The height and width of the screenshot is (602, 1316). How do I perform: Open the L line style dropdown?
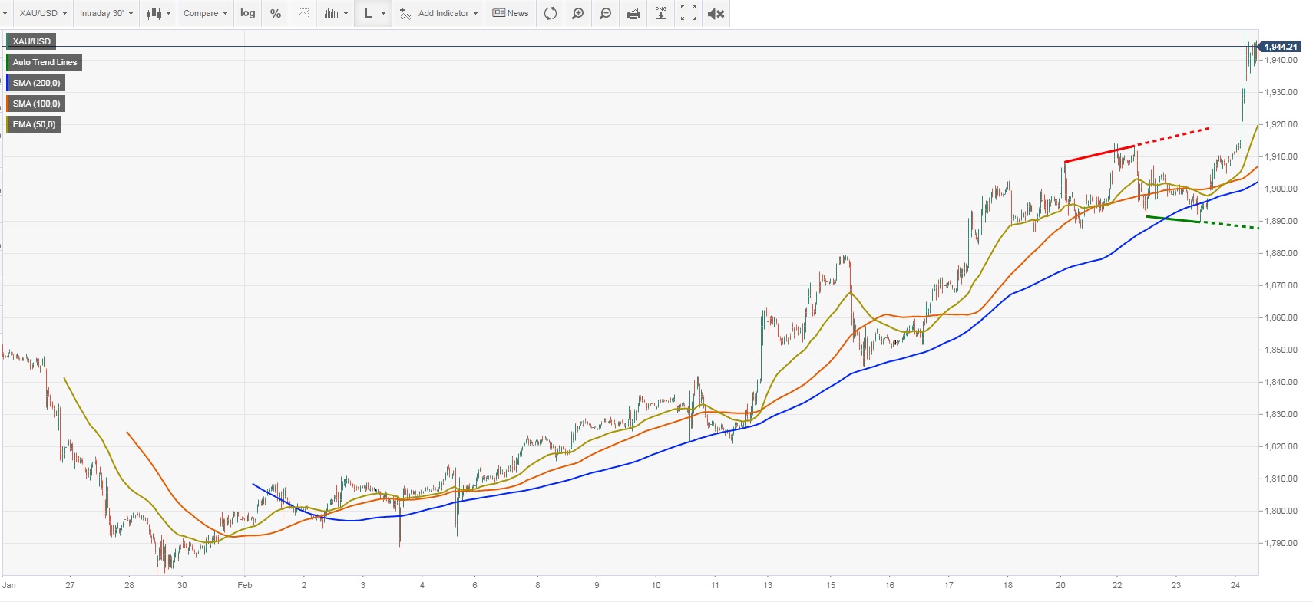pyautogui.click(x=375, y=13)
